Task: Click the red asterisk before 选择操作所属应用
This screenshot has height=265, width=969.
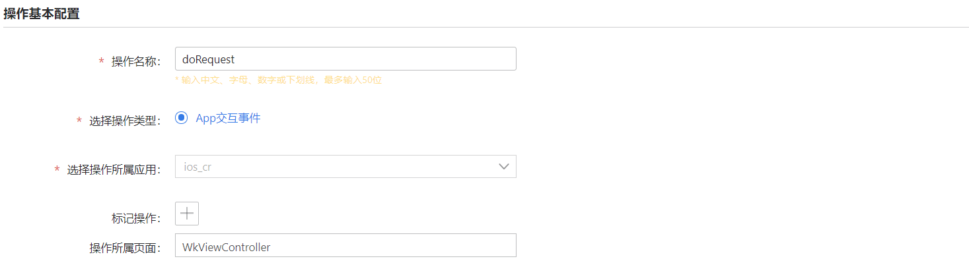Action: pos(57,170)
